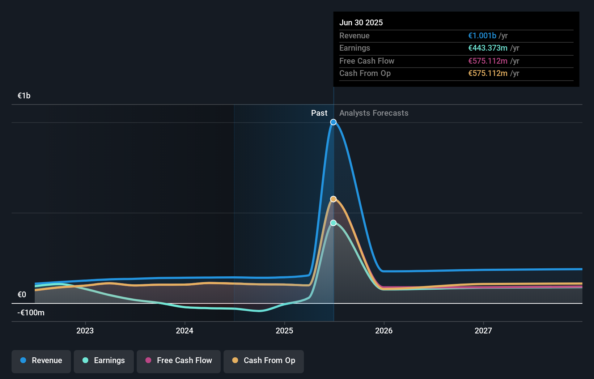Toggle the Cash From Op legend button

tap(264, 361)
